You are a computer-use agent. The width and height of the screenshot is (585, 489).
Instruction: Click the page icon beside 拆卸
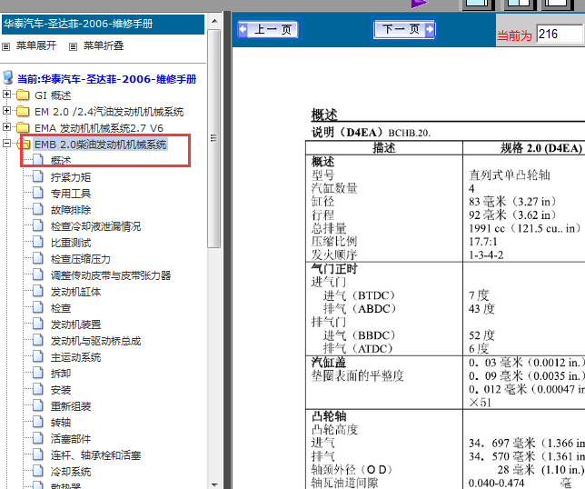[37, 373]
